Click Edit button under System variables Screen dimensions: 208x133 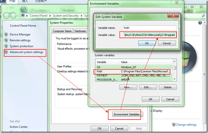pyautogui.click(x=148, y=87)
